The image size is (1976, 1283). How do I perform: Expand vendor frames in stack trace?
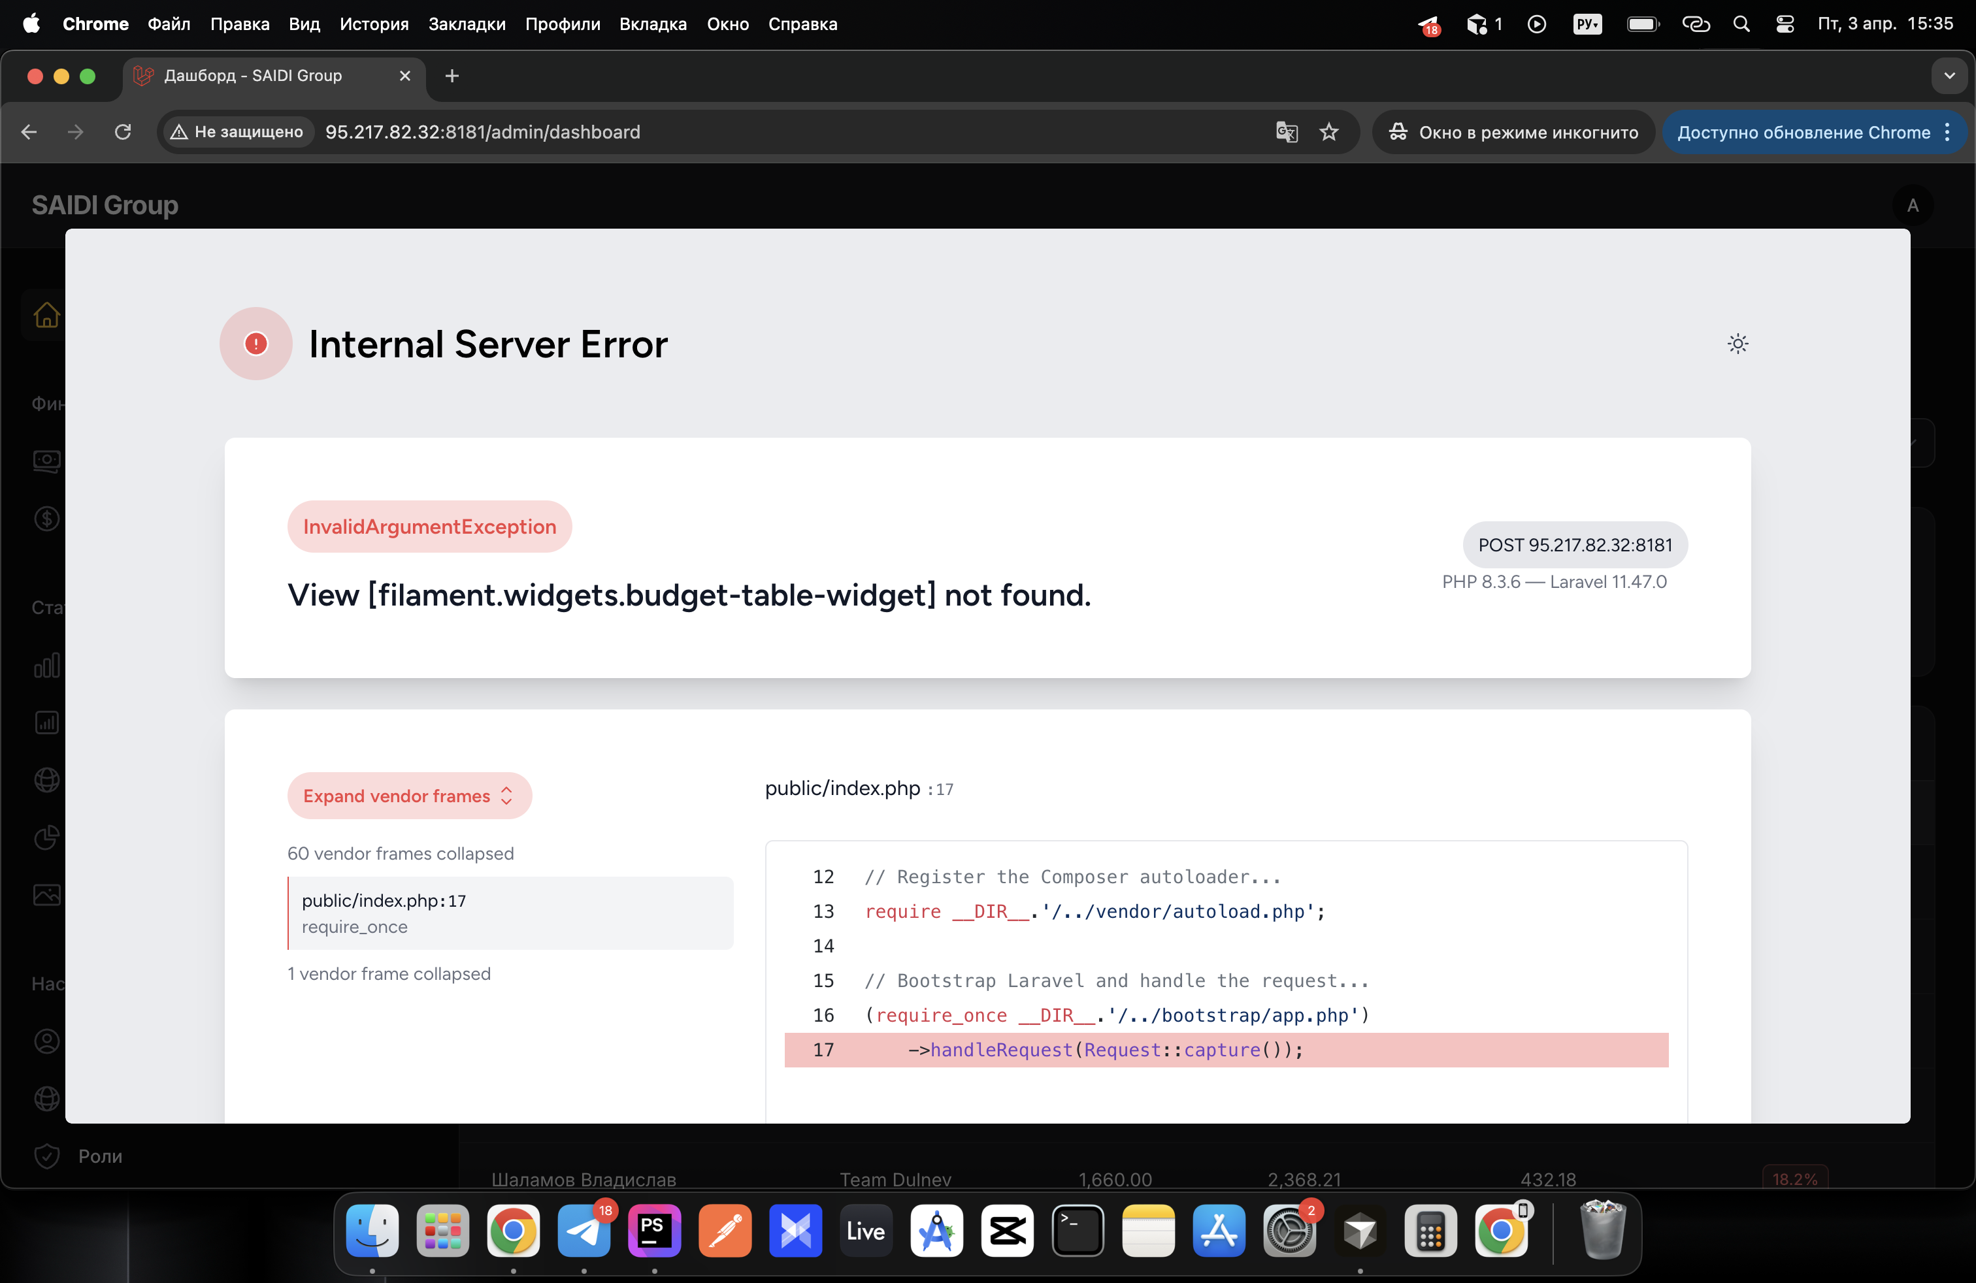(x=409, y=796)
